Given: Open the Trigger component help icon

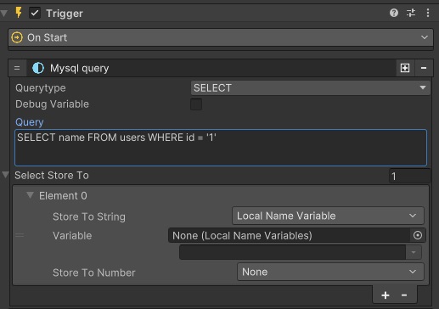Looking at the screenshot, I should pyautogui.click(x=394, y=13).
